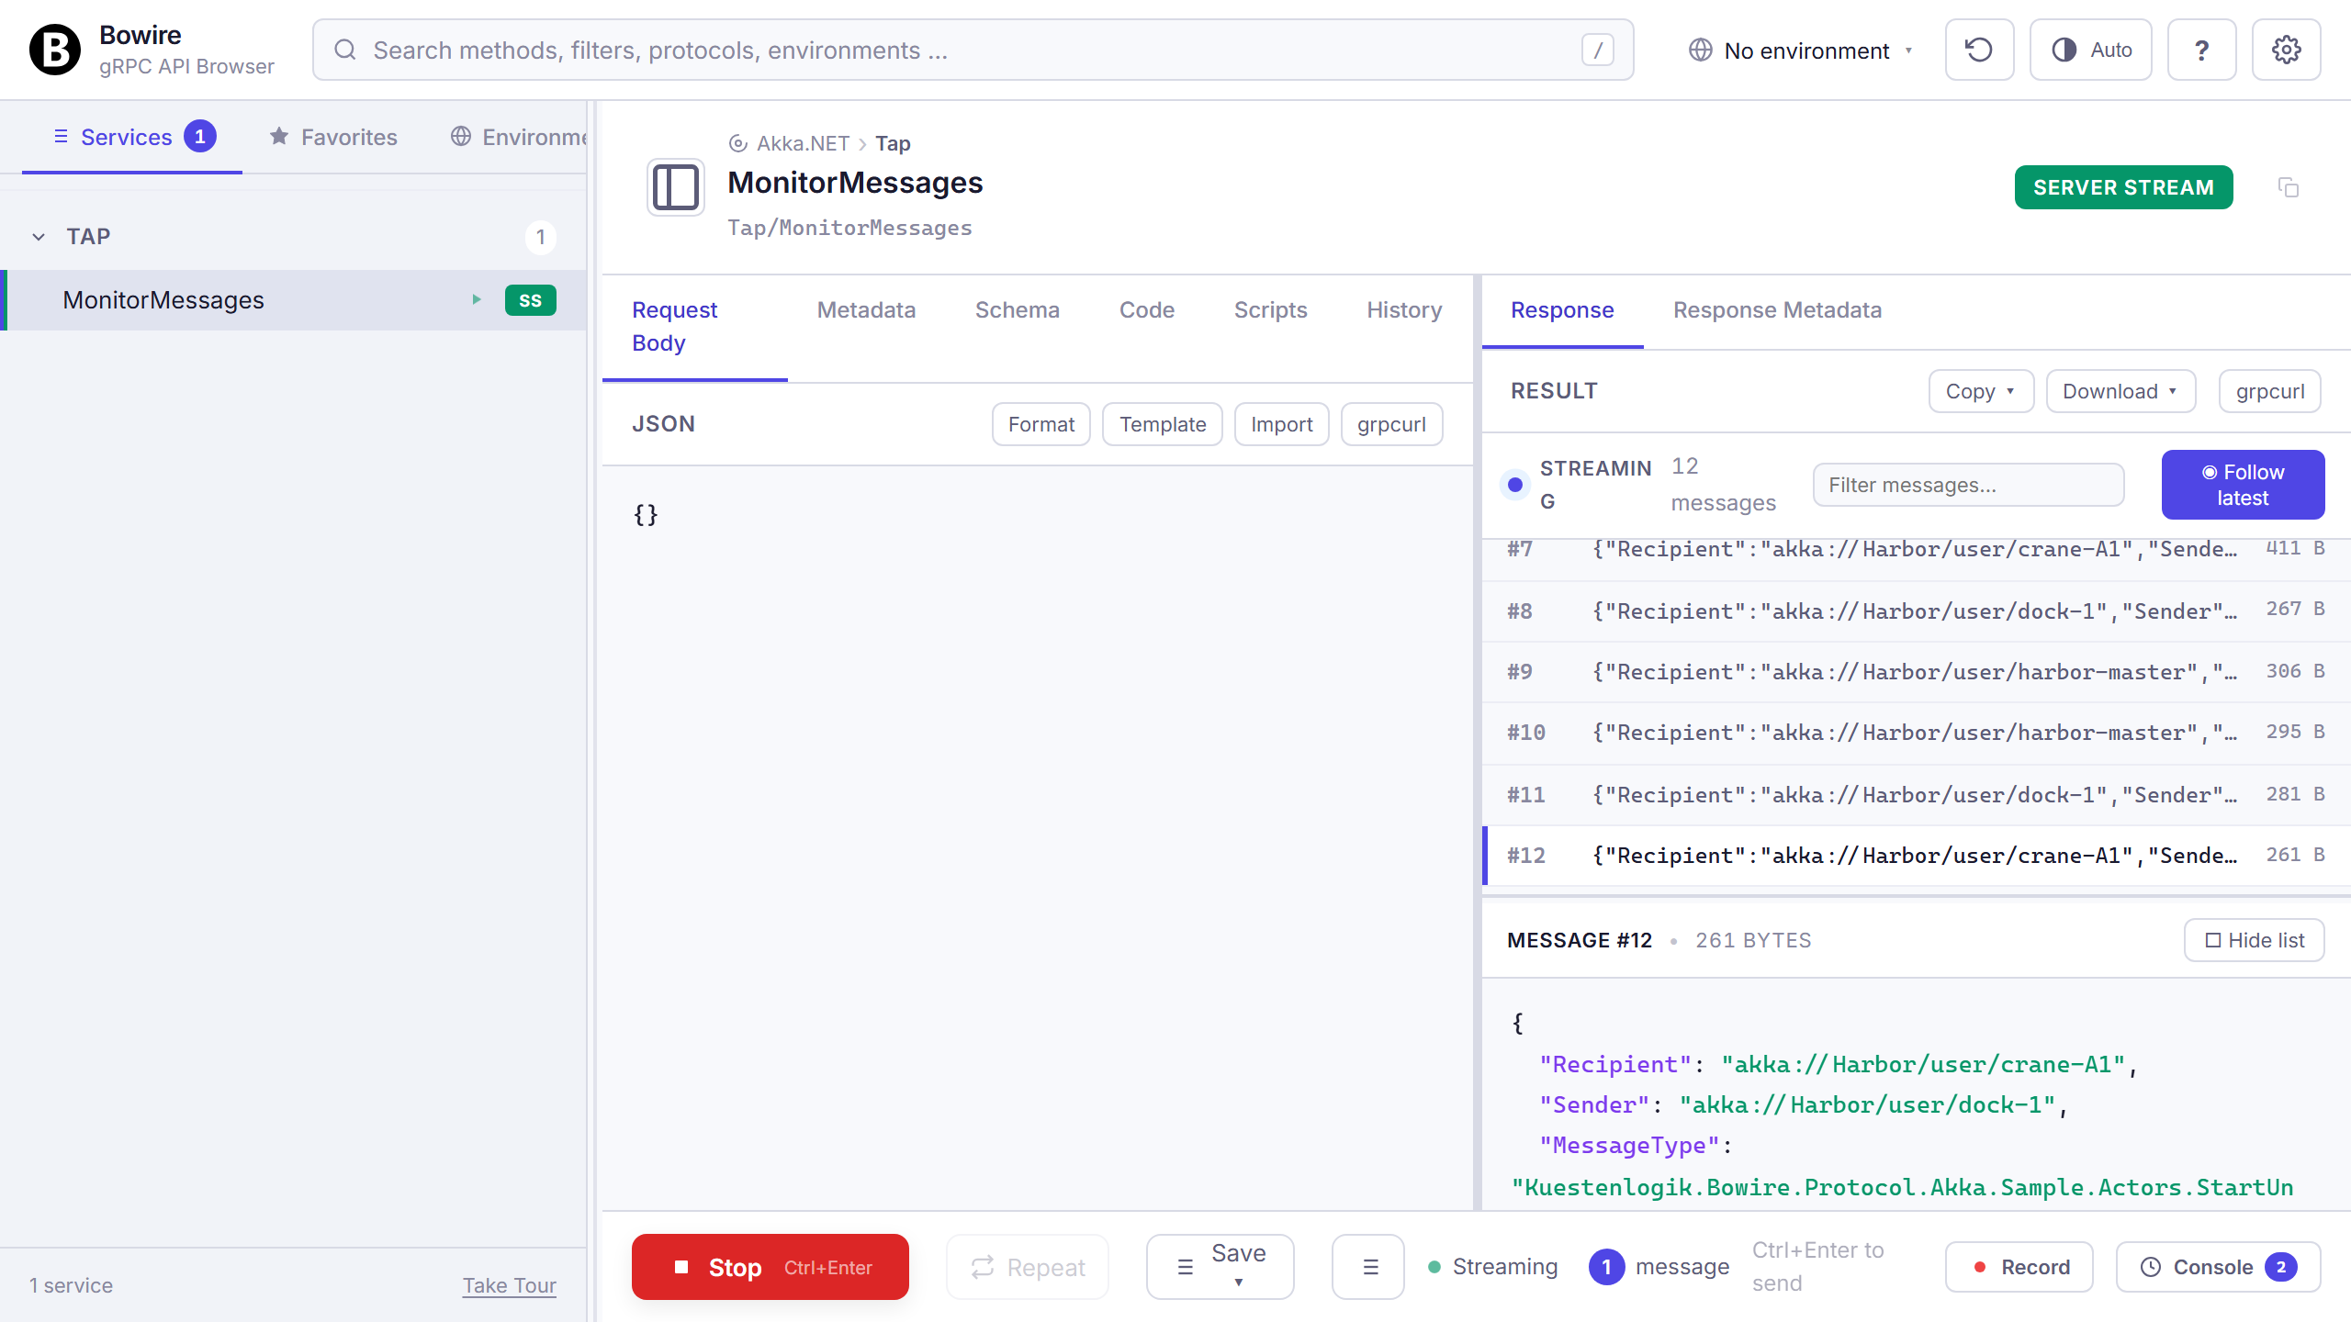2351x1322 pixels.
Task: Switch to the Environments tab
Action: (x=516, y=137)
